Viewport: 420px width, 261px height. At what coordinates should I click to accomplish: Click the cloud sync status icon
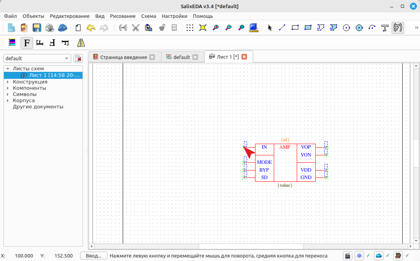pos(378,256)
